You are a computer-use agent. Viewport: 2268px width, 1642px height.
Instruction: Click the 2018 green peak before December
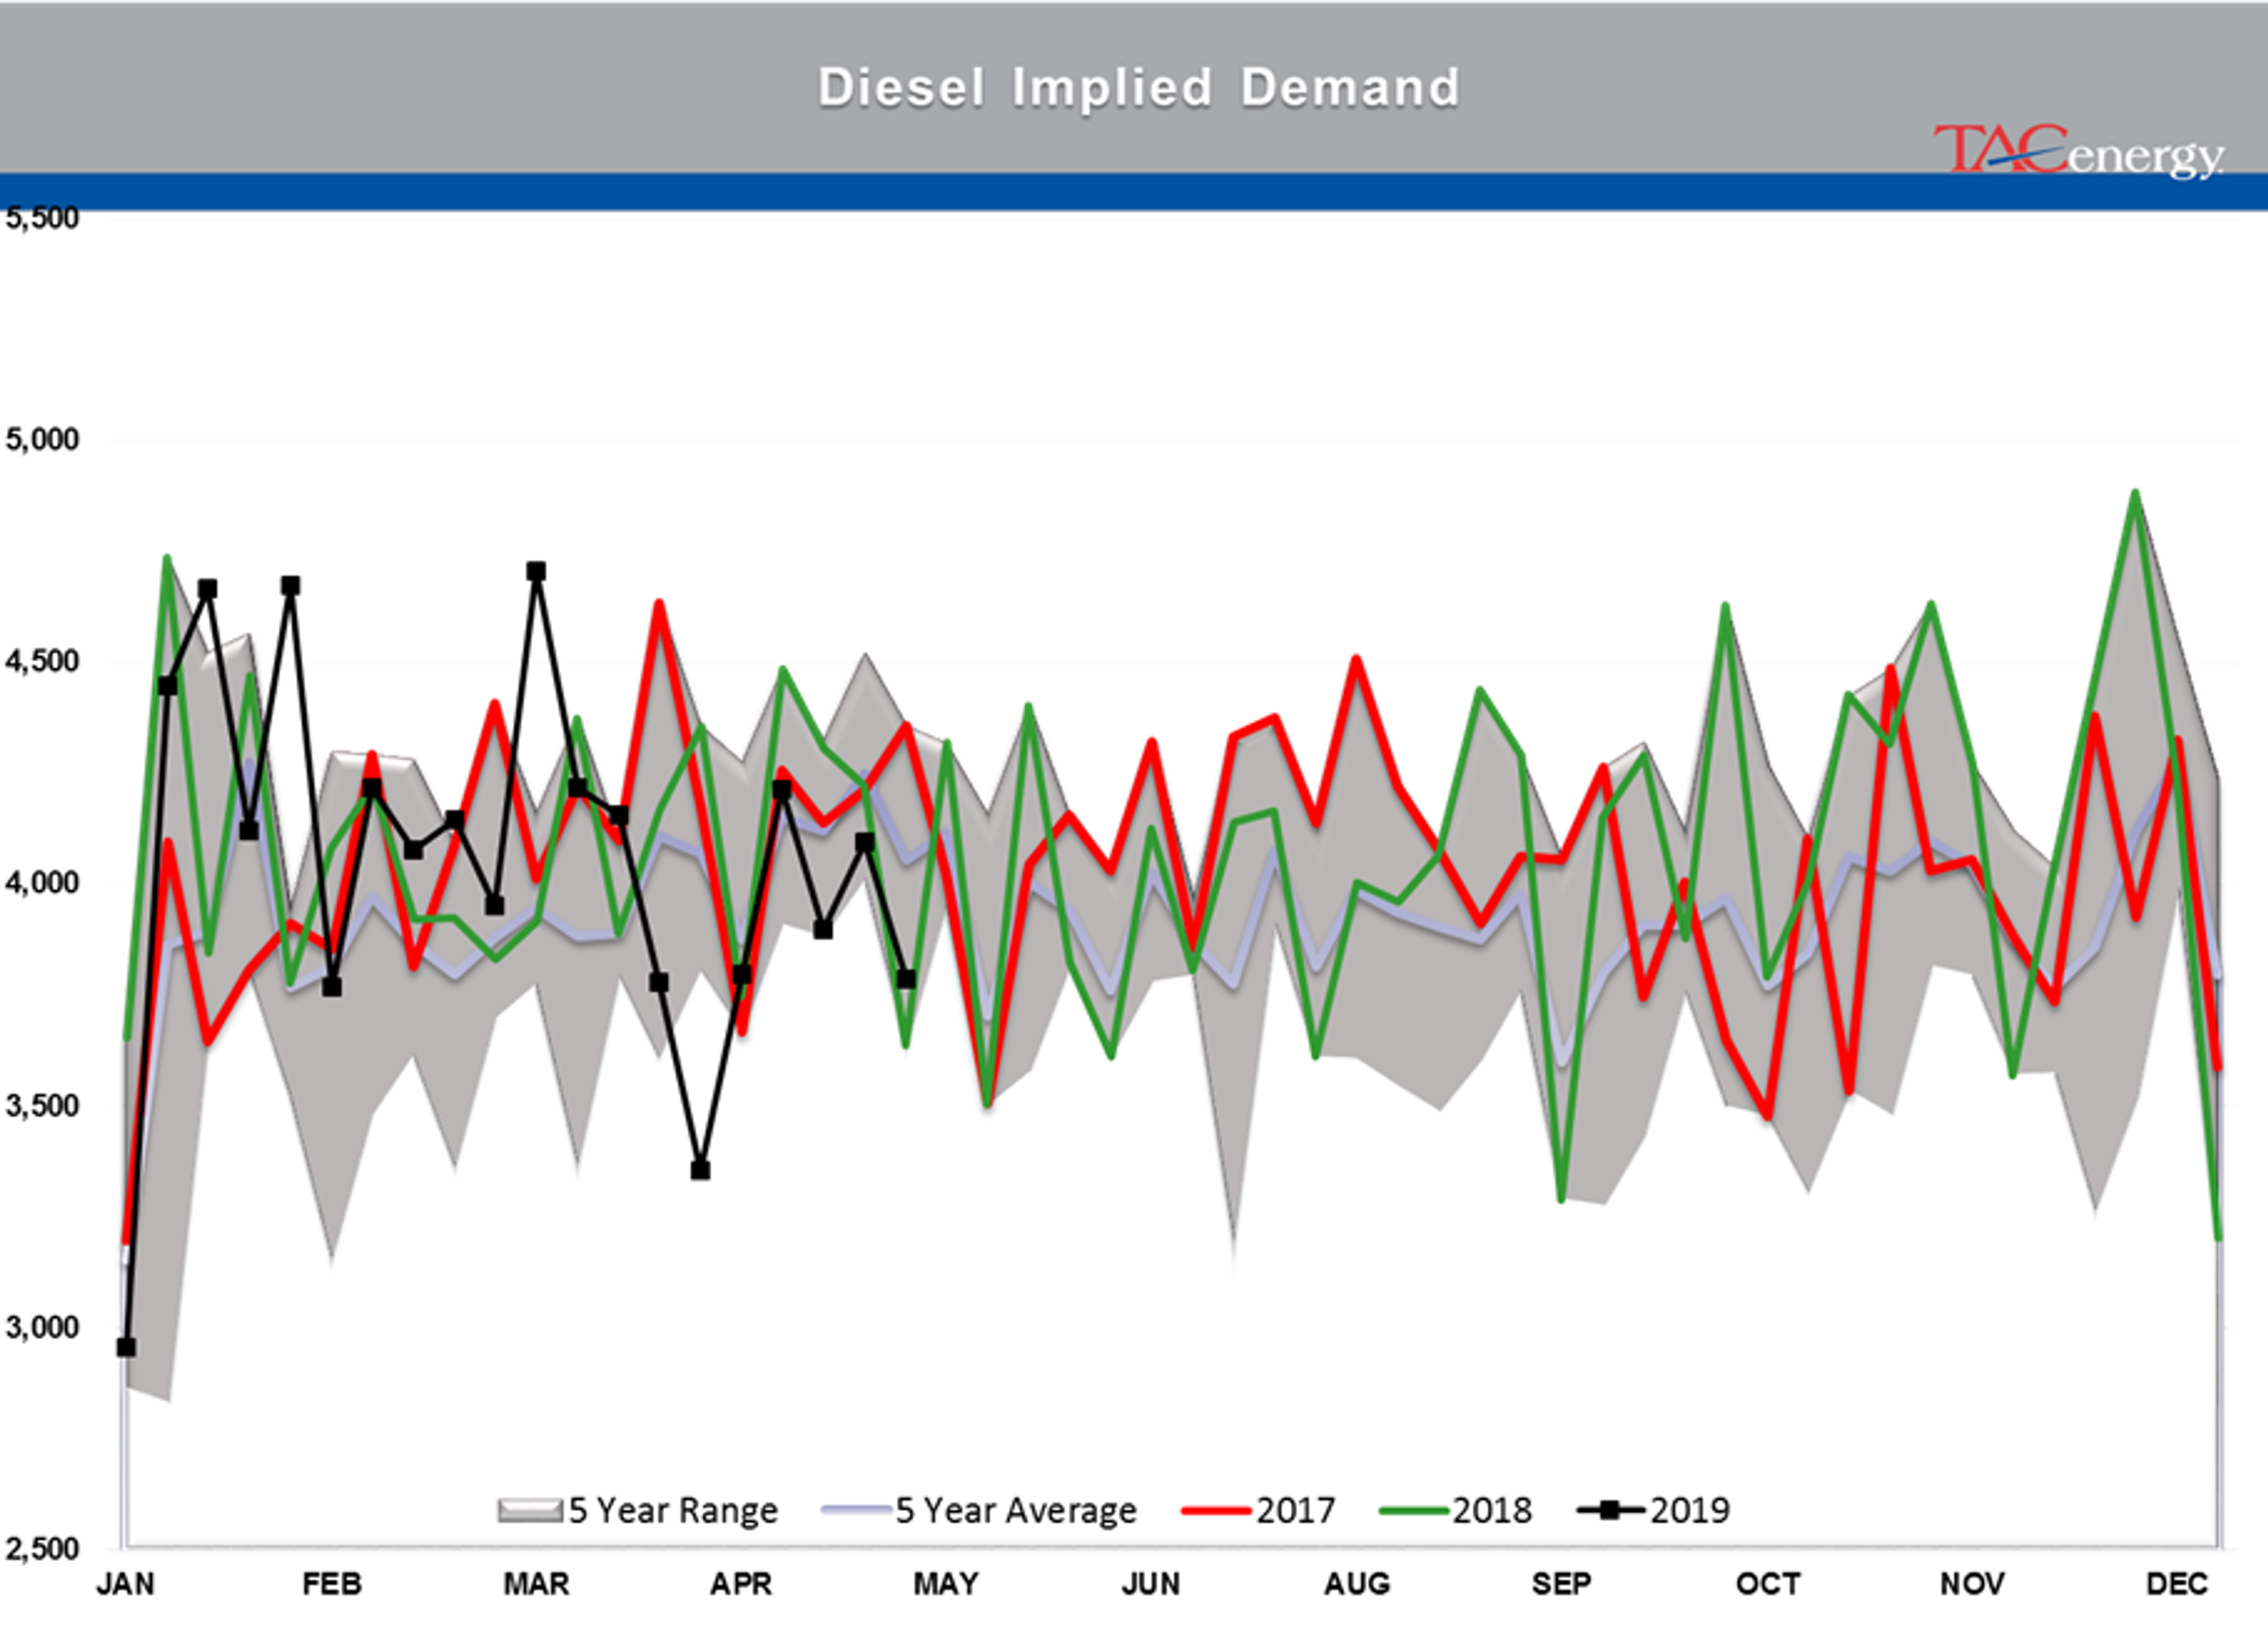pos(2135,492)
